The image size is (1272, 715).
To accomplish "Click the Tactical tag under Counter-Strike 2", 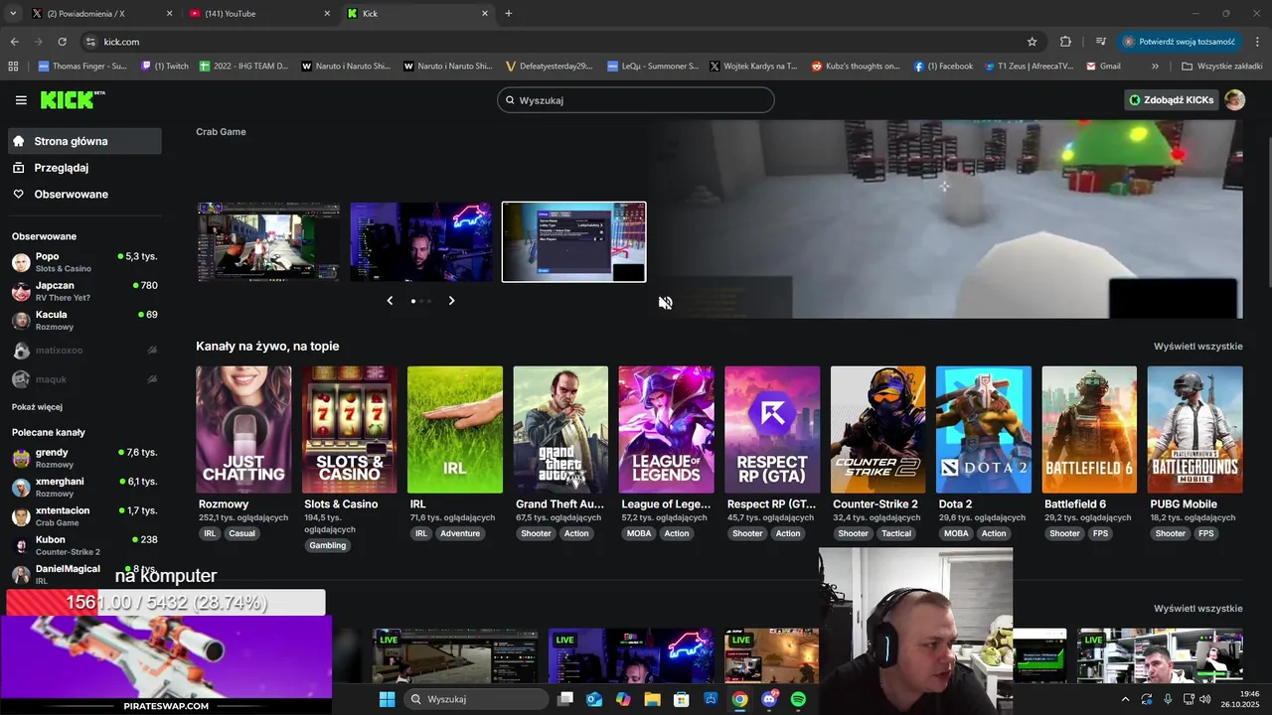I will [896, 533].
